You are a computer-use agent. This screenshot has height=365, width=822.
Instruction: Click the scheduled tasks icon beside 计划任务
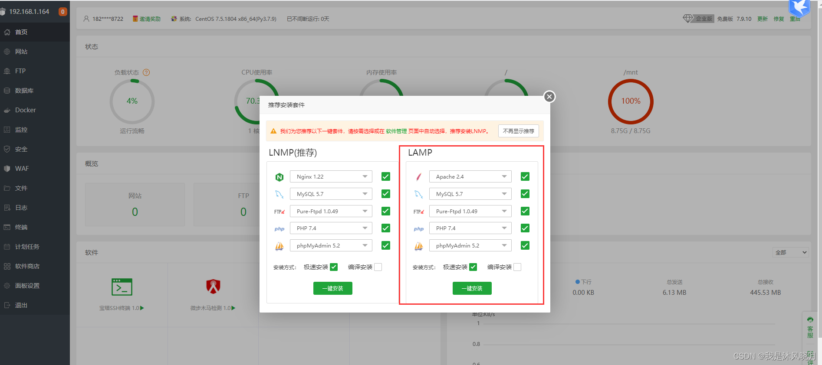pos(7,247)
